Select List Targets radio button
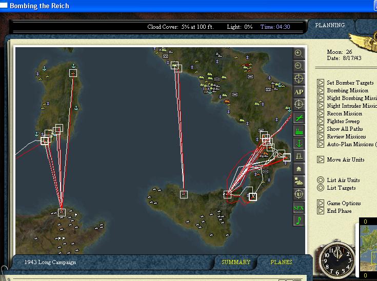The image size is (377, 281). tap(321, 188)
